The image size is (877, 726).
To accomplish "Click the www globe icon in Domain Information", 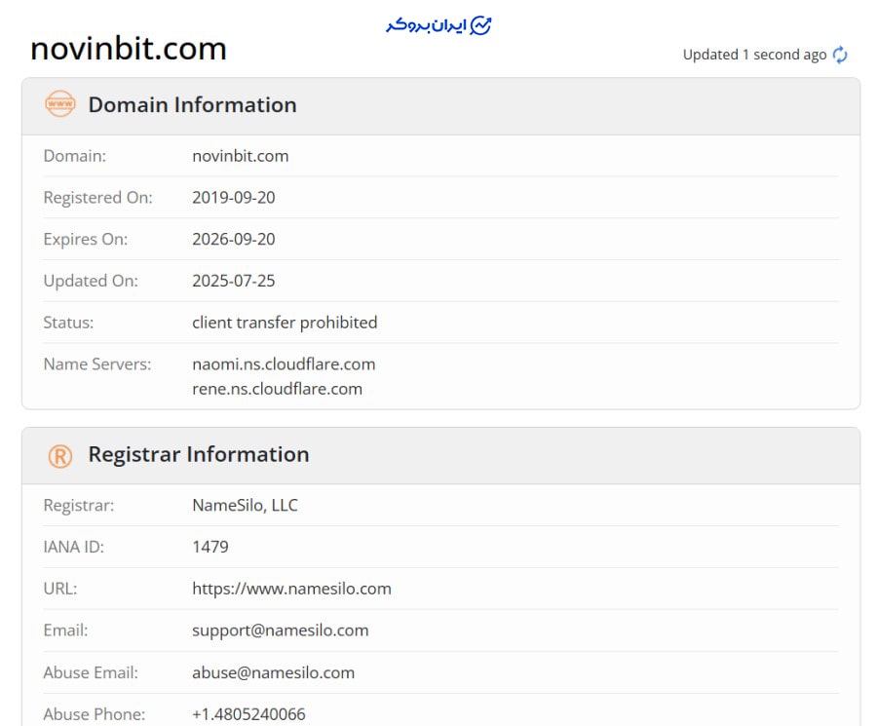I will point(59,104).
